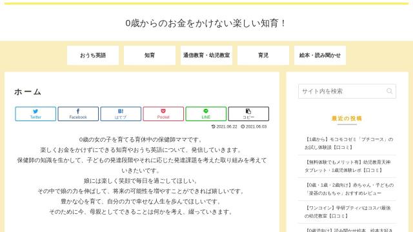Open the 育児 menu item
Viewport: 413px width, 232px height.
(x=263, y=55)
